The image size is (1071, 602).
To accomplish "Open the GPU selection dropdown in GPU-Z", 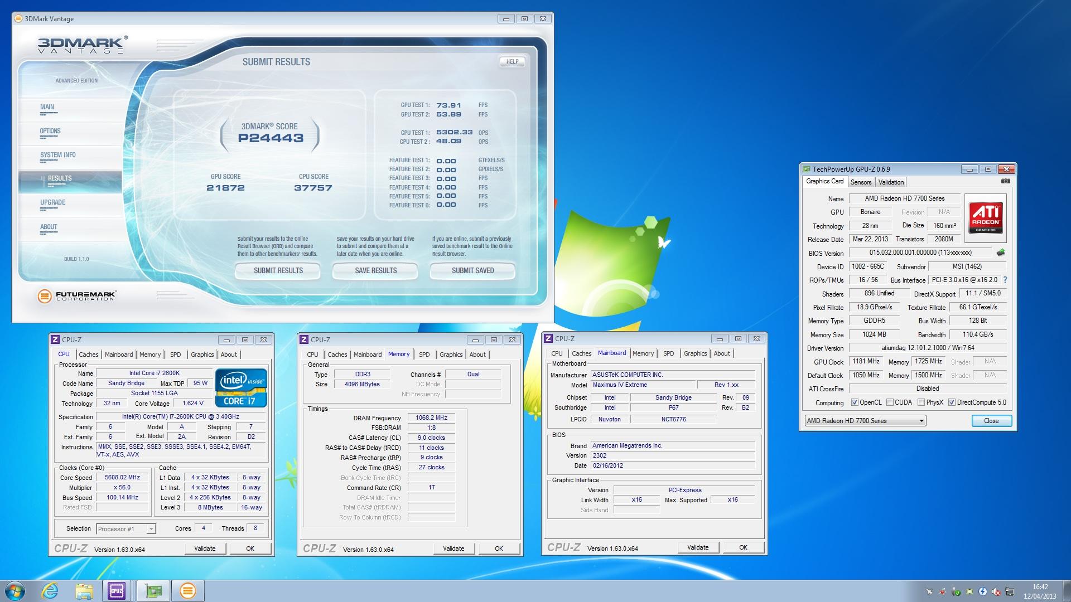I will click(865, 421).
